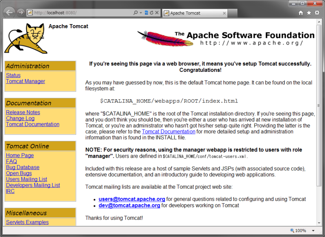Image resolution: width=325 pixels, height=237 pixels.
Task: Open the IRC link
Action: tap(10, 191)
